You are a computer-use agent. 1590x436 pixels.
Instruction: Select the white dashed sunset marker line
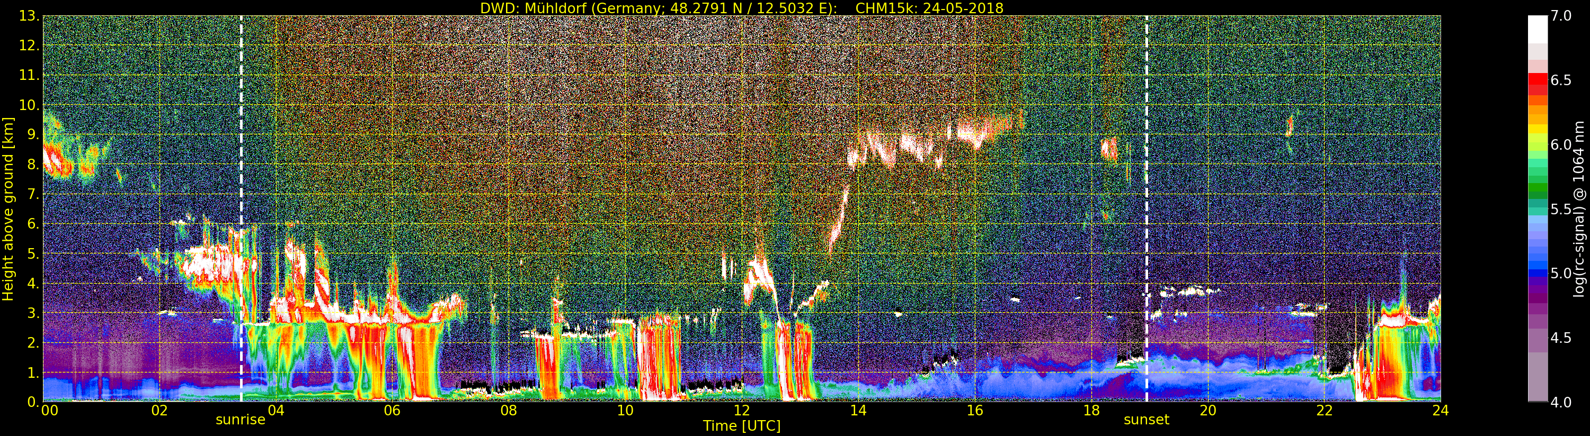click(x=1146, y=209)
